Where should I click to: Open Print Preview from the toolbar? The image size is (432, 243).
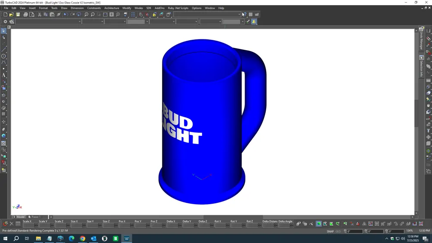tap(32, 14)
